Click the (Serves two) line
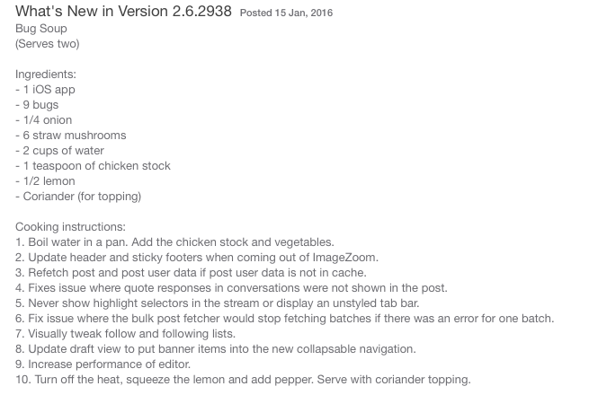 coord(48,44)
